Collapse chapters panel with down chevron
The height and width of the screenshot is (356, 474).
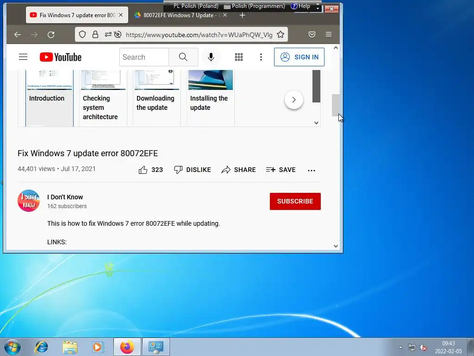316,122
